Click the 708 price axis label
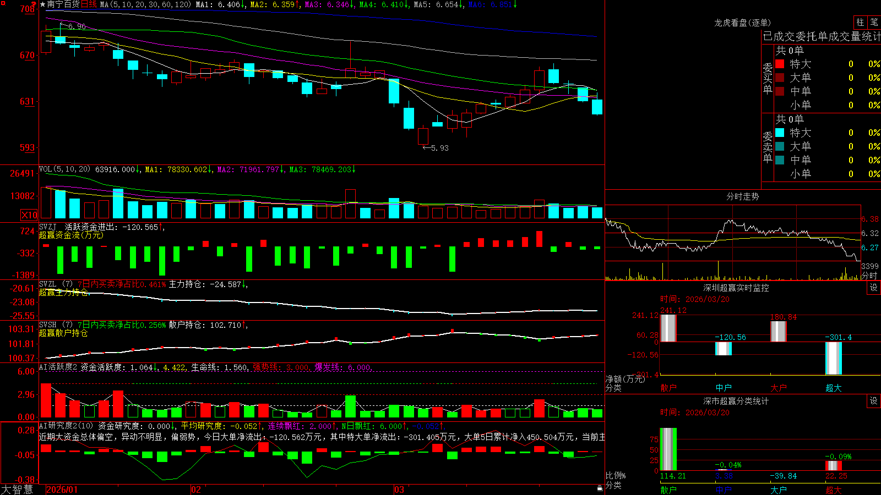Image resolution: width=881 pixels, height=495 pixels. 26,9
